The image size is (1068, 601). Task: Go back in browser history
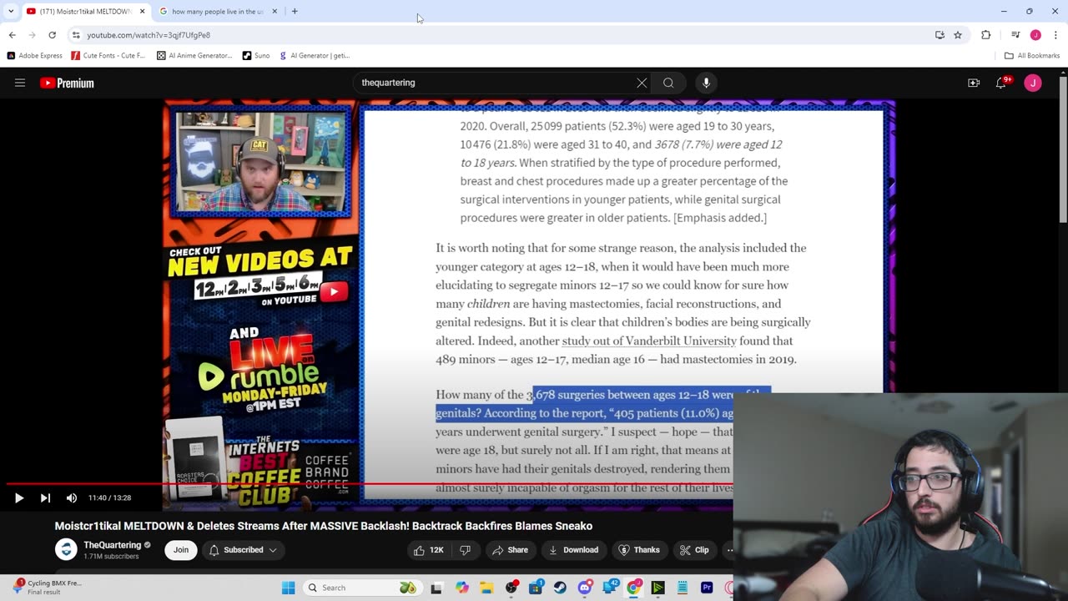pyautogui.click(x=12, y=35)
